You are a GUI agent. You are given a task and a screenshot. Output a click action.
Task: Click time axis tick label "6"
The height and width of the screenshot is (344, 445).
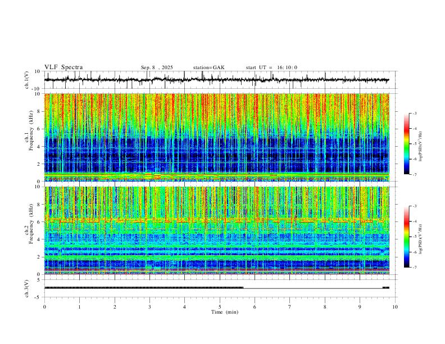pyautogui.click(x=255, y=307)
